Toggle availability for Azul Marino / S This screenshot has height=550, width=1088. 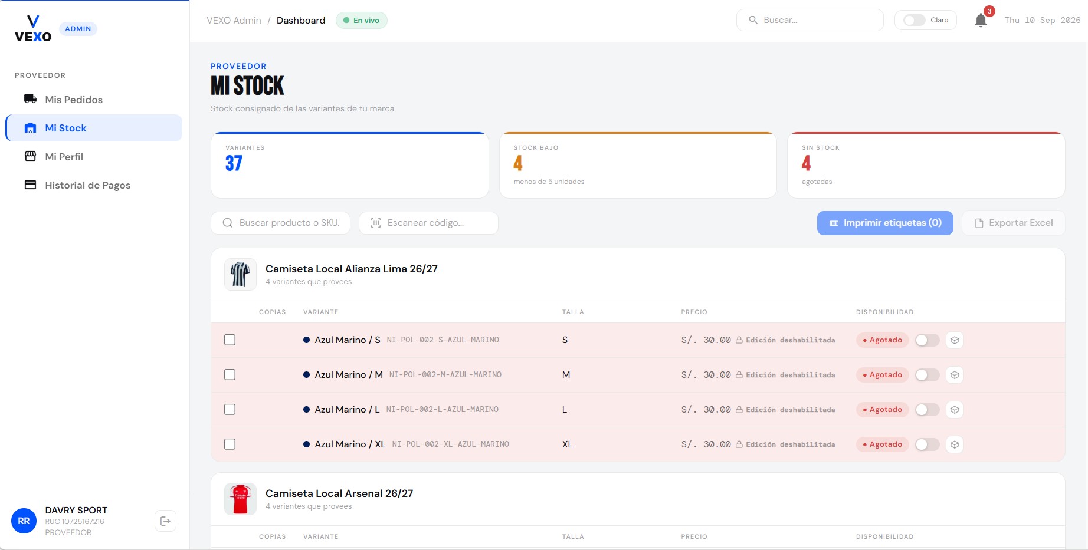(927, 340)
